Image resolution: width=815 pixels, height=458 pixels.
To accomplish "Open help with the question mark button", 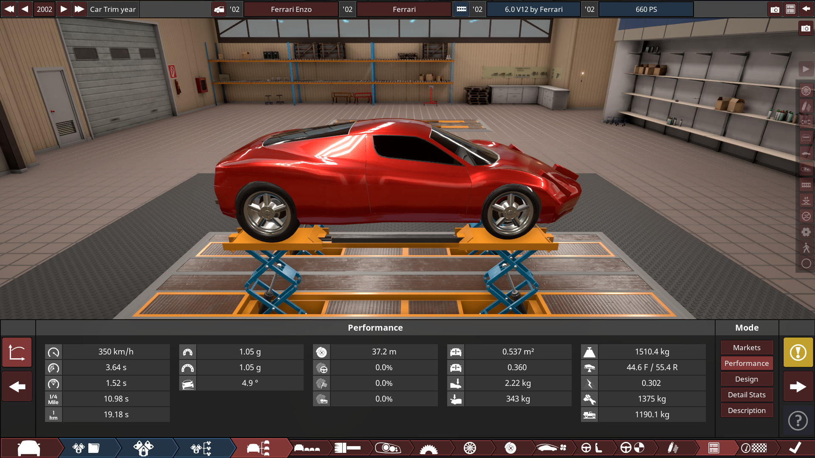I will [798, 421].
